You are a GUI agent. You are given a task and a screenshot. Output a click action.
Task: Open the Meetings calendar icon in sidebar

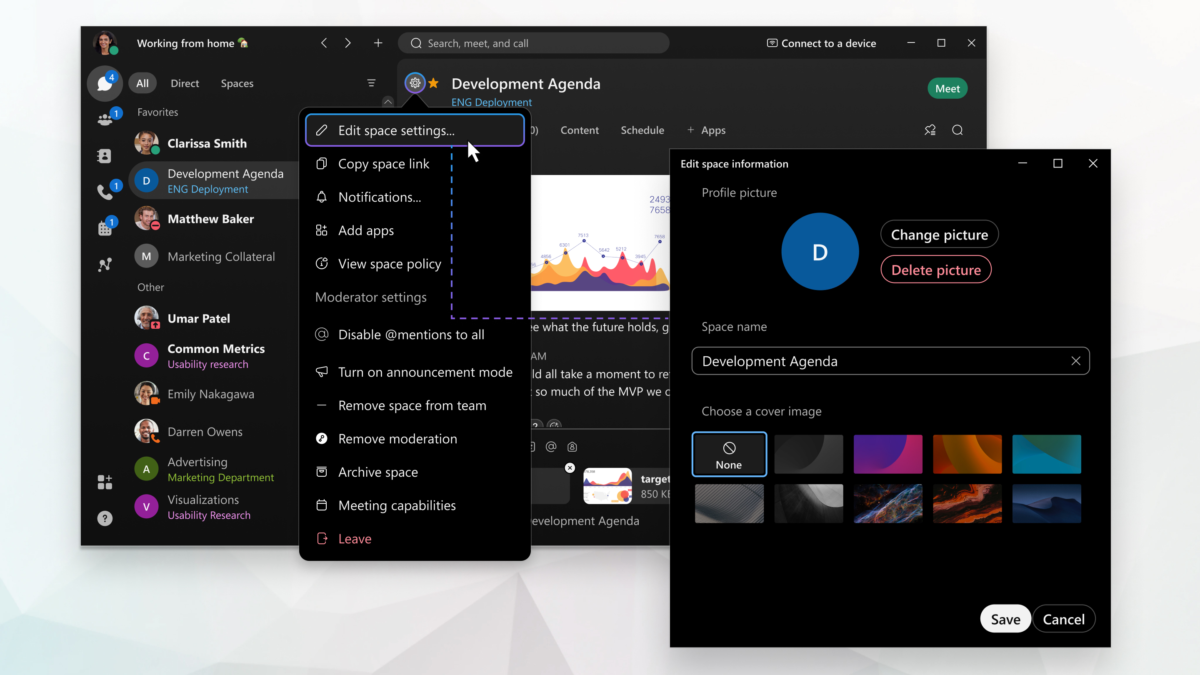coord(105,228)
